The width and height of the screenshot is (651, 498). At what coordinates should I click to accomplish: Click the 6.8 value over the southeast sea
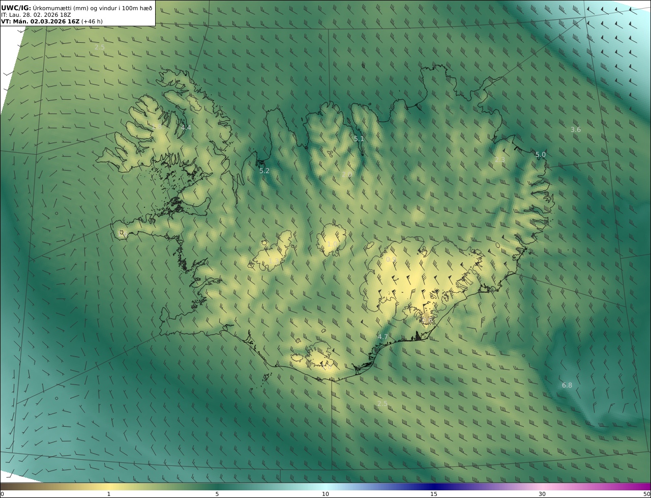pos(567,385)
